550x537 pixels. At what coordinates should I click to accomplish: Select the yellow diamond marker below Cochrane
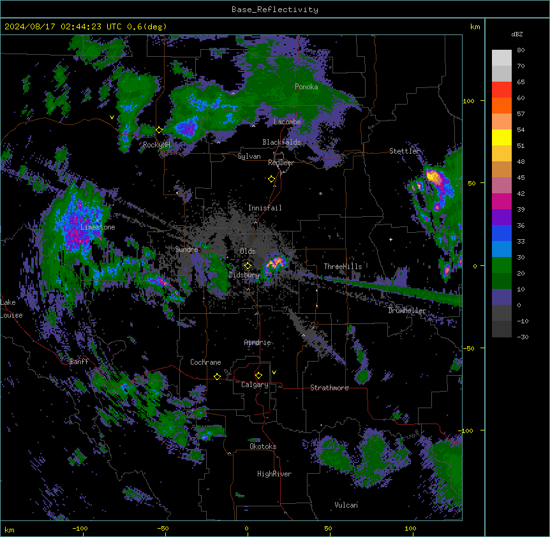tap(217, 376)
